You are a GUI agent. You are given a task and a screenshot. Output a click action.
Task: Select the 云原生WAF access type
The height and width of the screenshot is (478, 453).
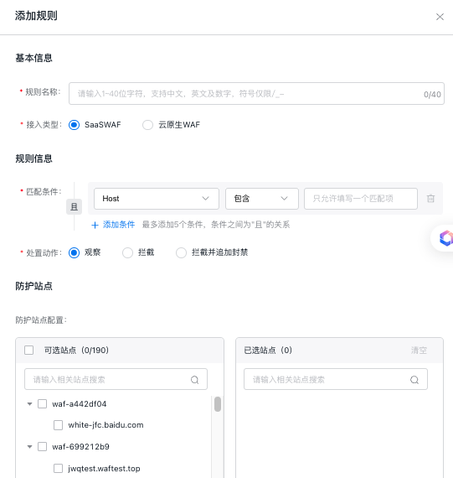click(147, 125)
